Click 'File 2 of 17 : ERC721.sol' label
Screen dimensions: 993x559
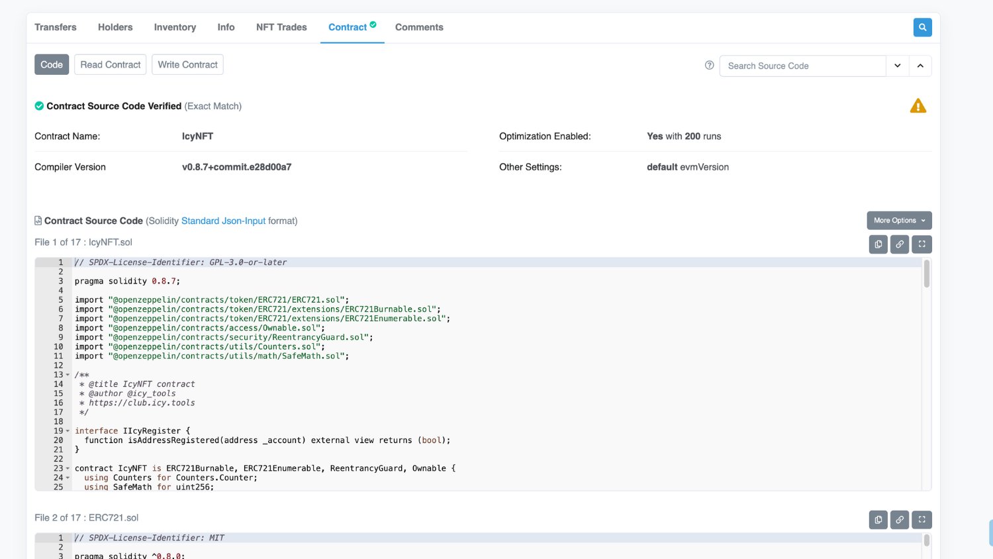pyautogui.click(x=87, y=517)
